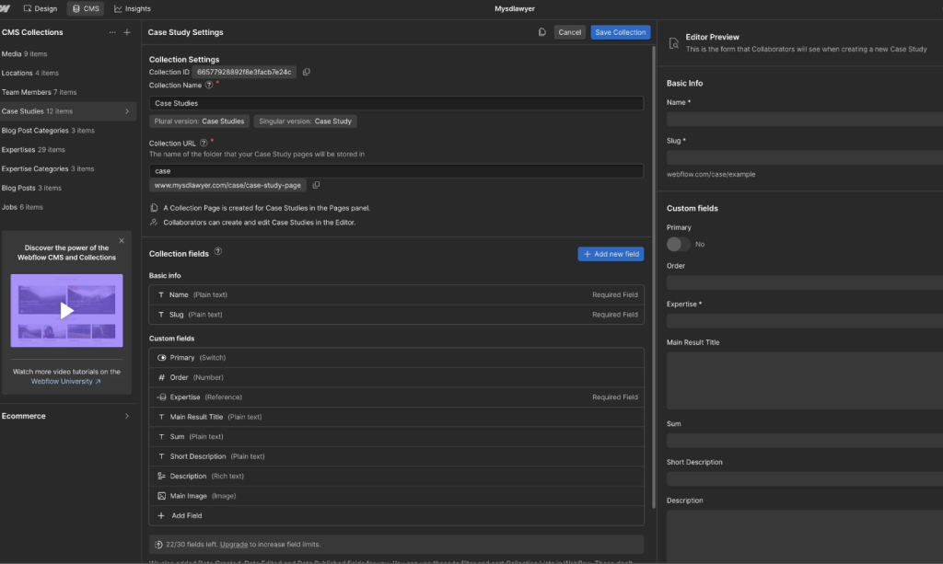943x564 pixels.
Task: Expand the Case Studies collection chevron
Action: [x=127, y=111]
